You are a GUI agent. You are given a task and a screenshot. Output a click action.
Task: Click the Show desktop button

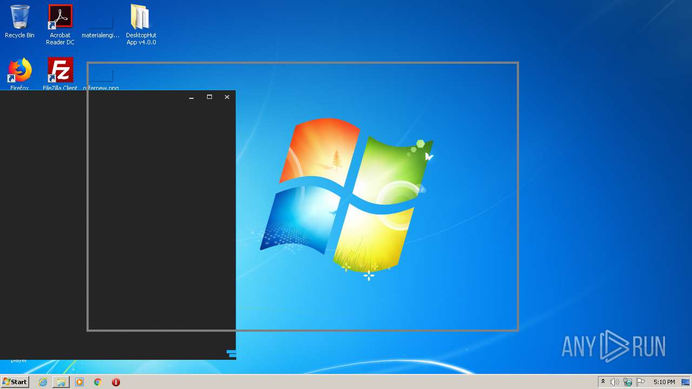(686, 382)
